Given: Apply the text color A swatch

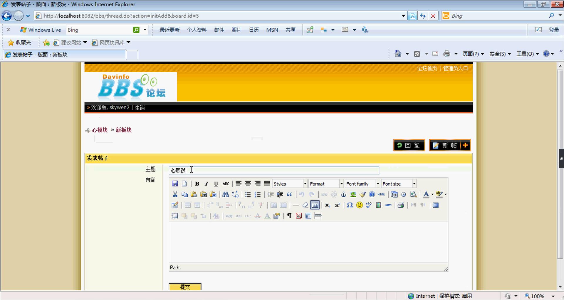Looking at the screenshot, I should coord(426,194).
